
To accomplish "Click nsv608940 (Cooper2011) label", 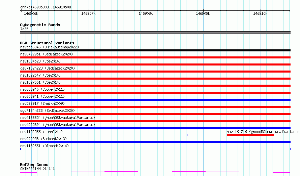I will (42, 89).
